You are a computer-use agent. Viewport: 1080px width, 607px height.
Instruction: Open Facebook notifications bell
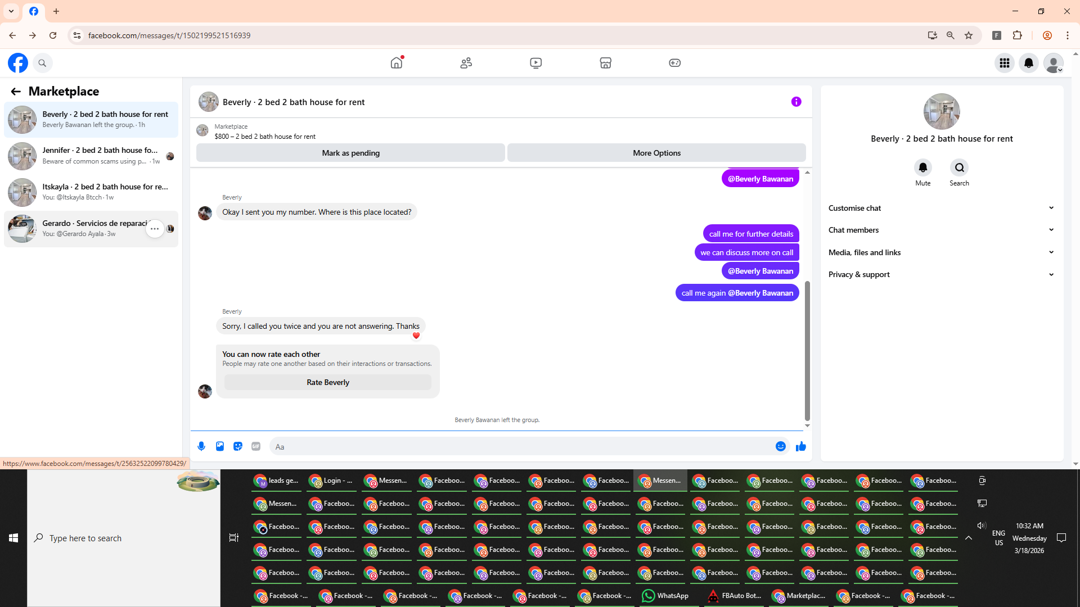click(x=1029, y=63)
